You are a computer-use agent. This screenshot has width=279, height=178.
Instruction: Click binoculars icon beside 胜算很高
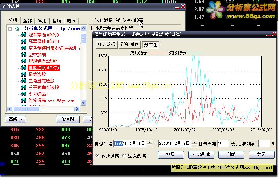pos(23,100)
